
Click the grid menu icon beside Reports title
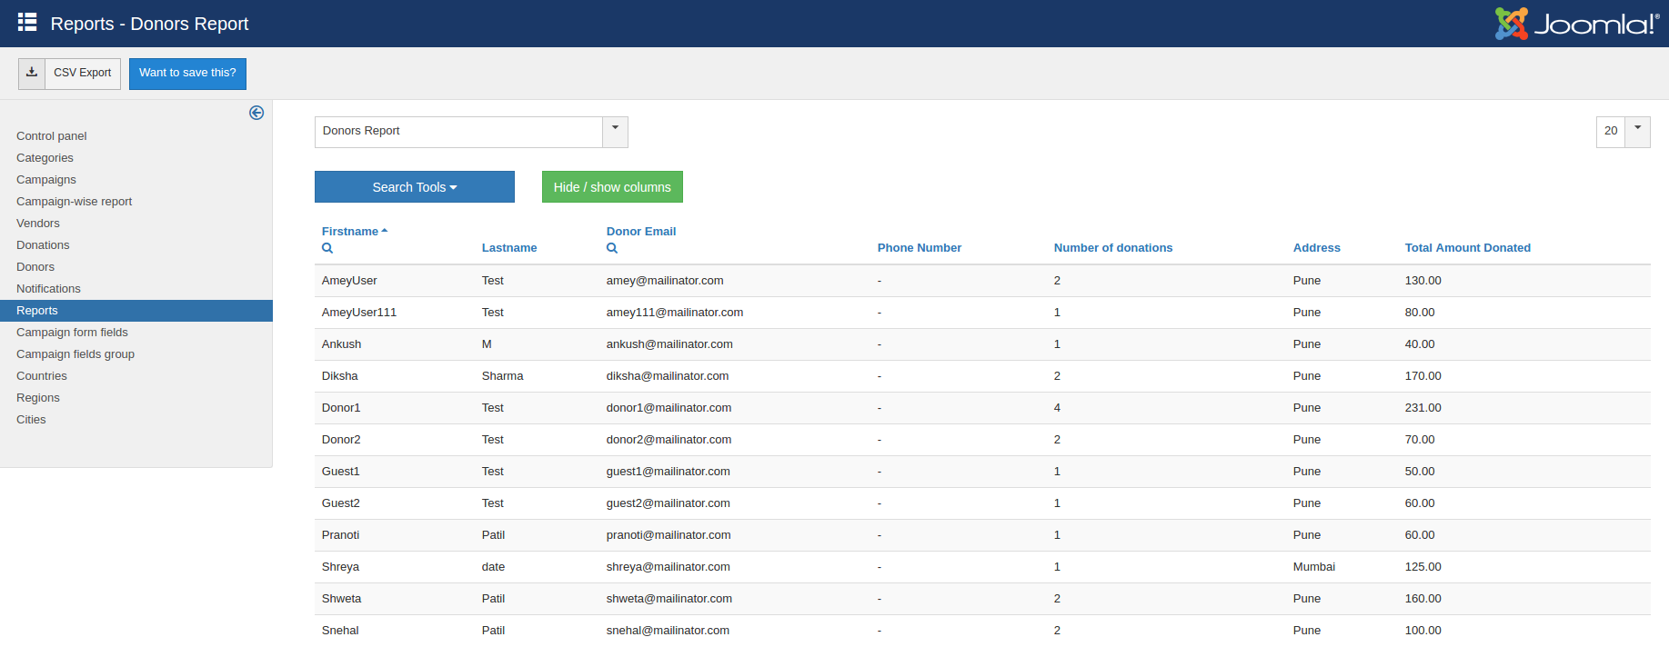pos(27,23)
